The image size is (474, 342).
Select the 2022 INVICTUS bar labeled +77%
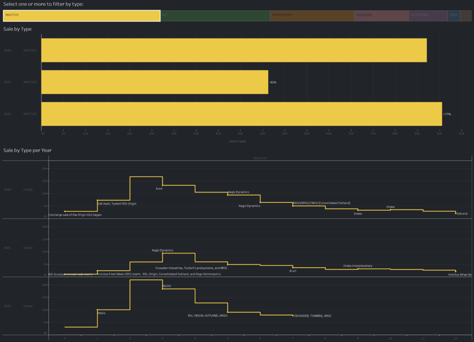(241, 114)
